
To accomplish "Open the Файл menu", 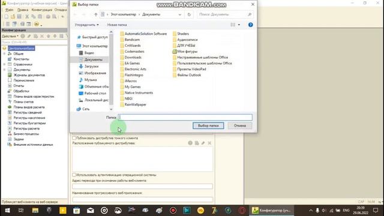I will 10,10.
